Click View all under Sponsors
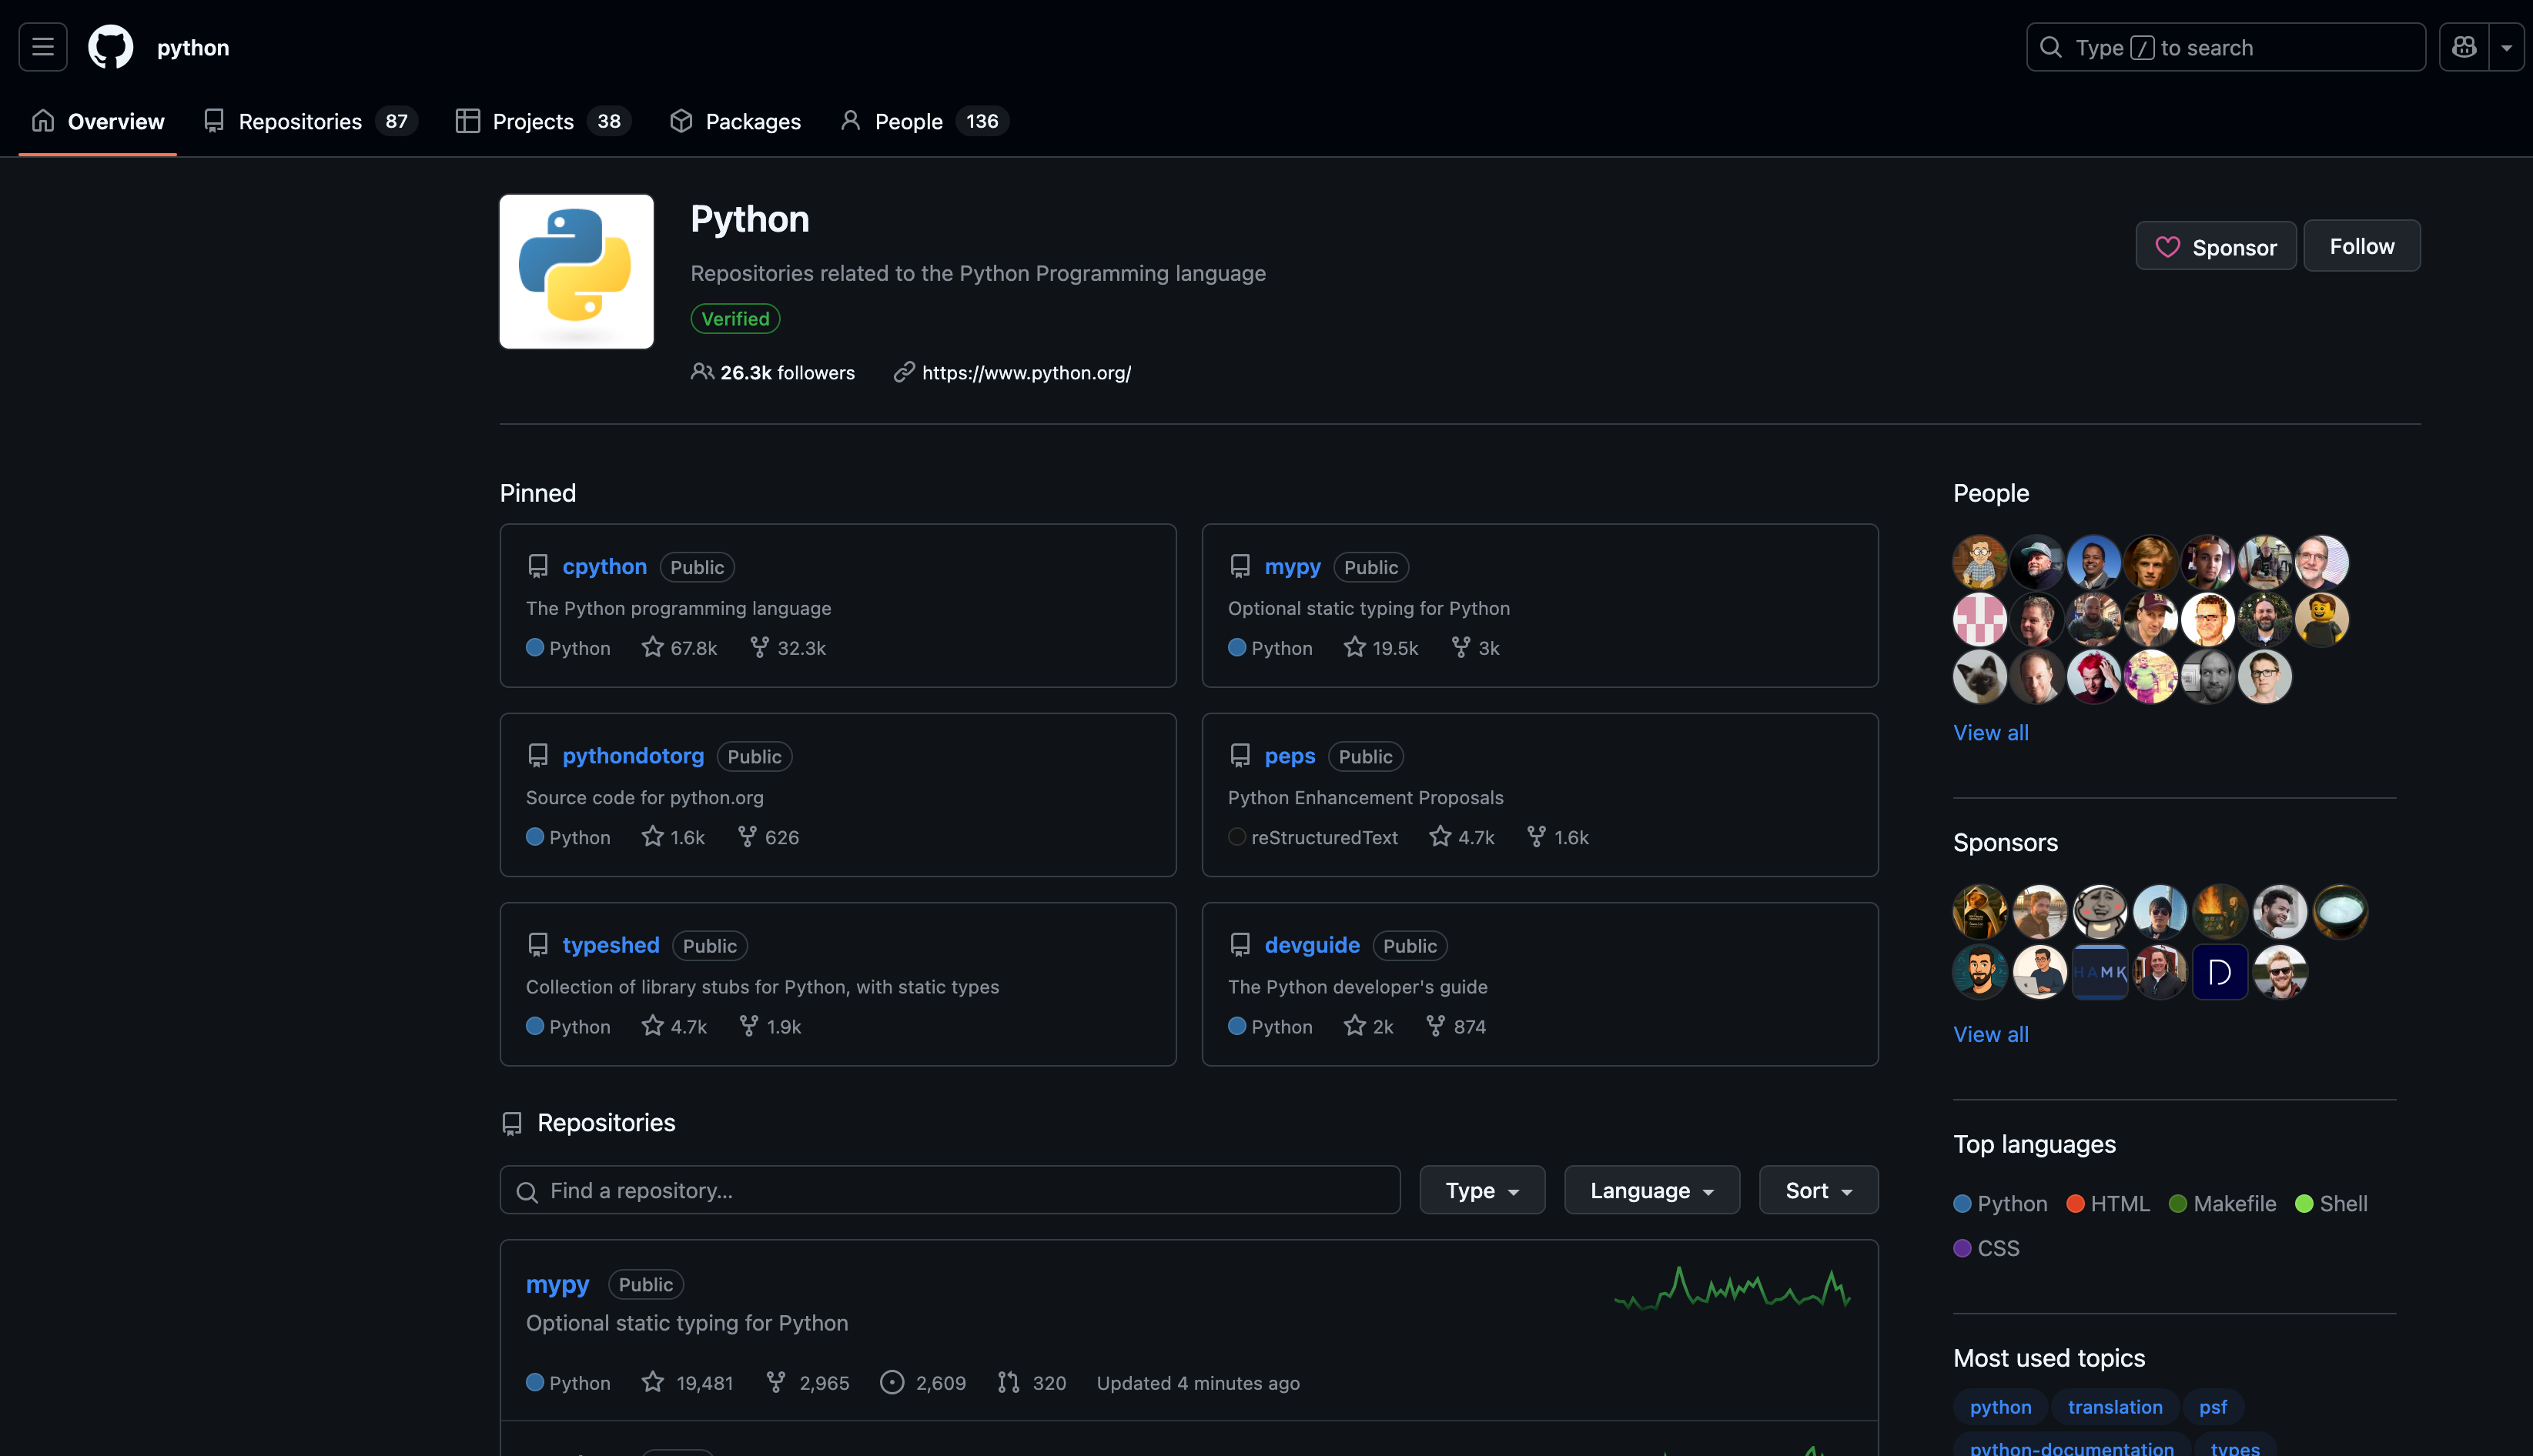This screenshot has width=2533, height=1456. point(1991,1034)
